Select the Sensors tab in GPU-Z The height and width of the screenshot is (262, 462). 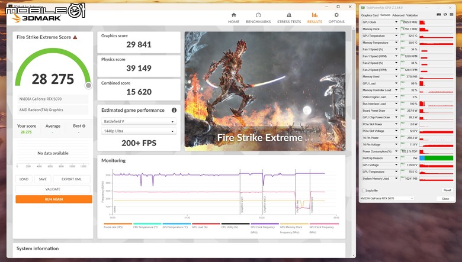pos(386,15)
